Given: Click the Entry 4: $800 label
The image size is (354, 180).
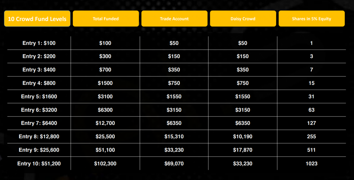Looking at the screenshot, I should (x=39, y=83).
